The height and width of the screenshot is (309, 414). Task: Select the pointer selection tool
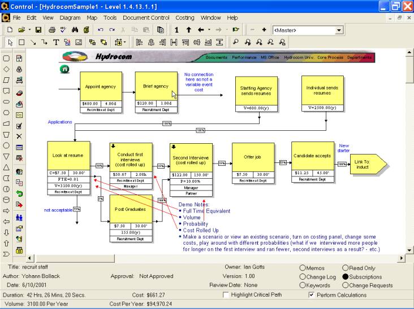point(10,42)
